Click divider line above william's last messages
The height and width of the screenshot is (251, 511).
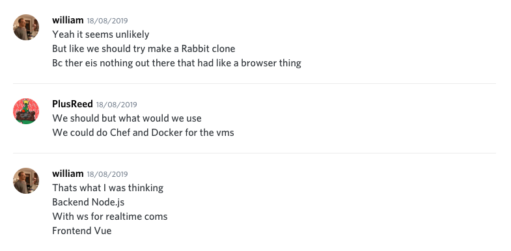[x=255, y=153]
